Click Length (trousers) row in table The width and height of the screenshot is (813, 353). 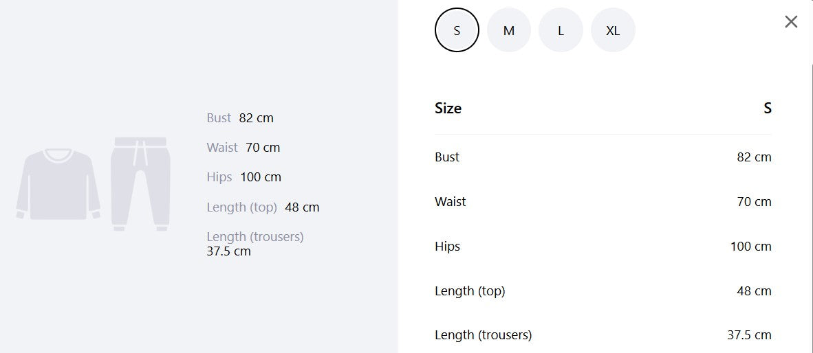(603, 335)
